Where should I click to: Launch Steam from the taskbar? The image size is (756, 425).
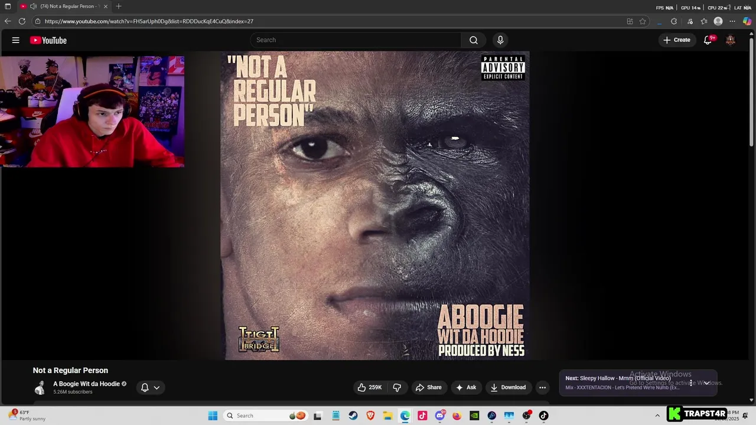coord(353,416)
